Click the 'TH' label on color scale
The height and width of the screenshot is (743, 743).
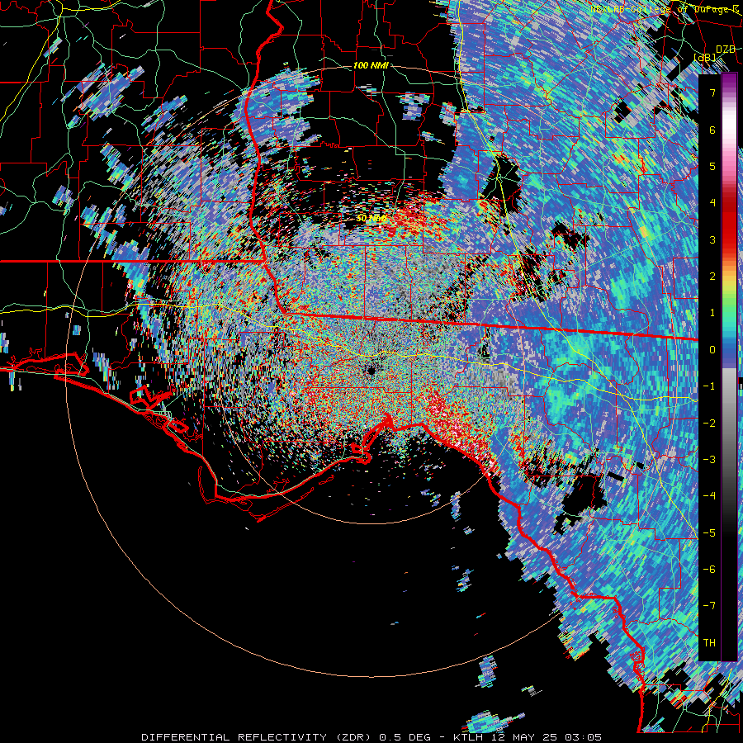click(x=709, y=642)
